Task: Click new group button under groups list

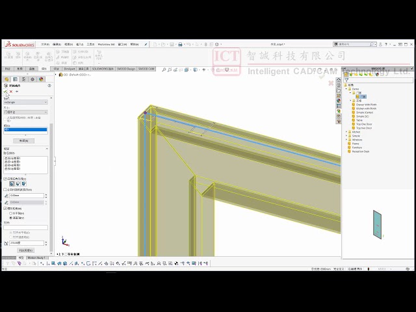Action: [23, 141]
